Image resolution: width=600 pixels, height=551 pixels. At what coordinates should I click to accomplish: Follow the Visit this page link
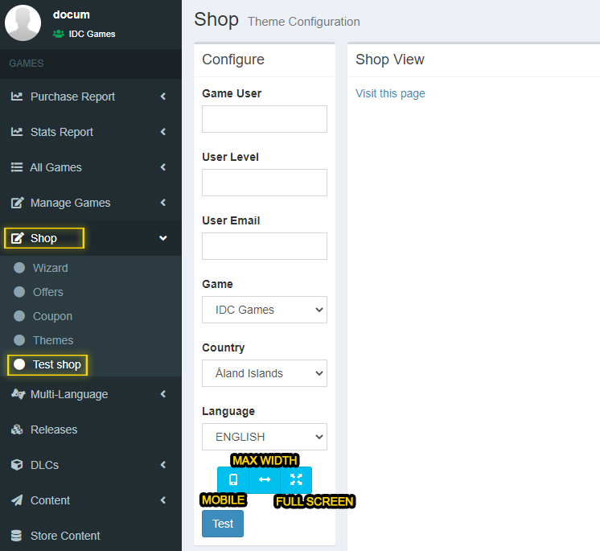tap(390, 93)
